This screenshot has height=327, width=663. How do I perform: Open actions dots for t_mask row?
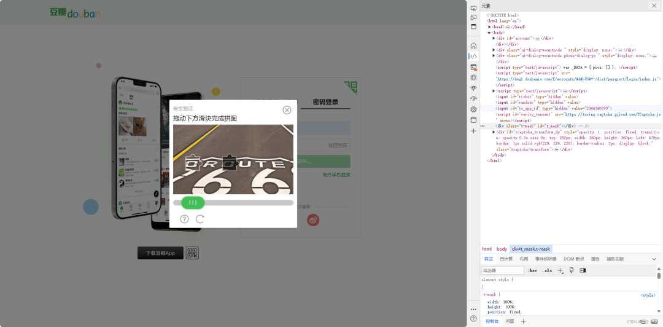coord(483,126)
